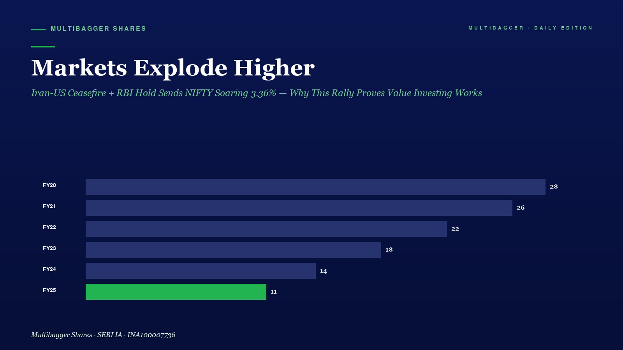Image resolution: width=623 pixels, height=350 pixels.
Task: Select the 'MULTIBAGGER SHARES' header label
Action: click(99, 29)
